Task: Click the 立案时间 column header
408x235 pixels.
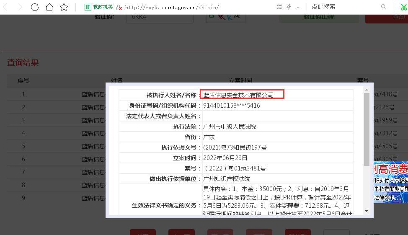Action: click(x=241, y=80)
